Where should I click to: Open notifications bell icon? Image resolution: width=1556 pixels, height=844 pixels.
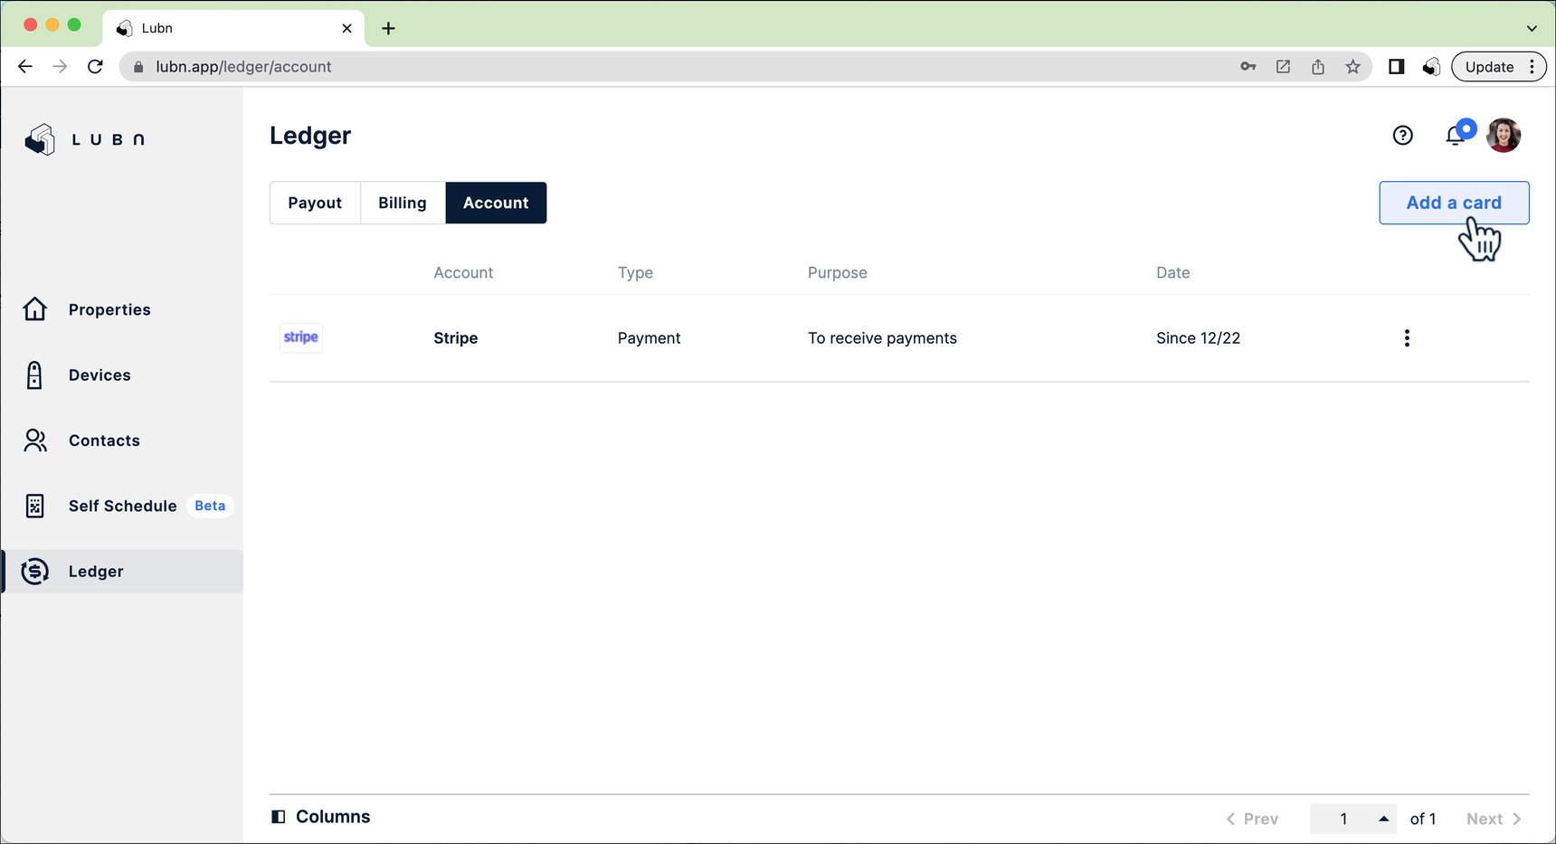pyautogui.click(x=1456, y=136)
